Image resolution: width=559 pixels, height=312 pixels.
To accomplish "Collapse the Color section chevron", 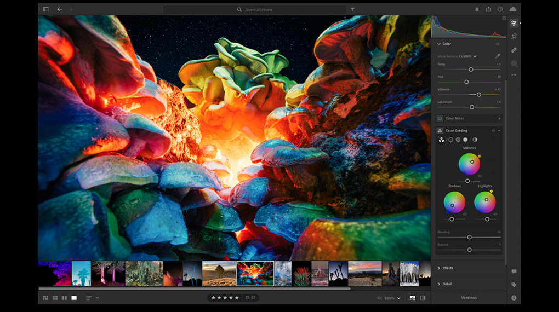I will (439, 44).
